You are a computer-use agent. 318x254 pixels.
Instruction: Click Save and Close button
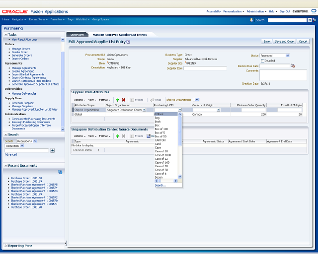point(284,42)
